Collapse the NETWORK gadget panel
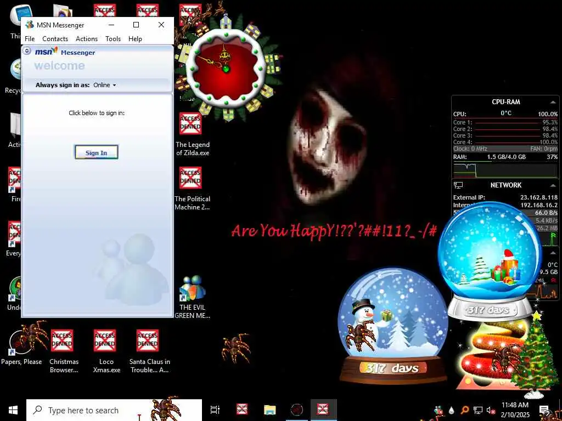Viewport: 562px width, 421px height. [553, 185]
